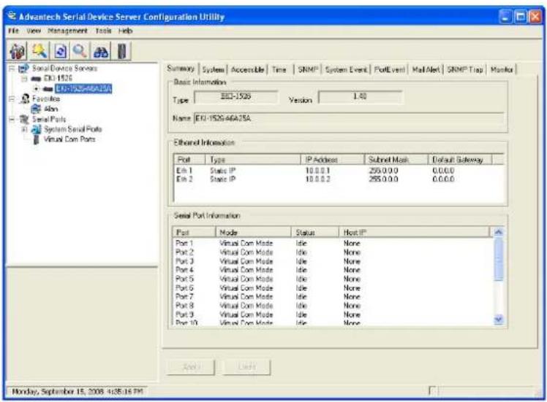
Task: Click the EKI-1526 group device icon
Action: (36, 79)
